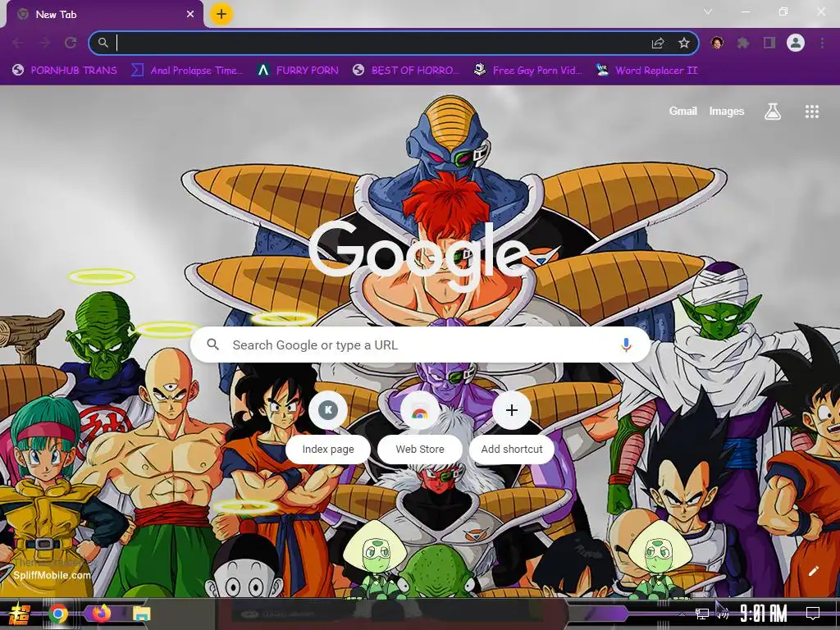Open the pinned avatar extension icon
840x630 pixels.
(x=717, y=43)
